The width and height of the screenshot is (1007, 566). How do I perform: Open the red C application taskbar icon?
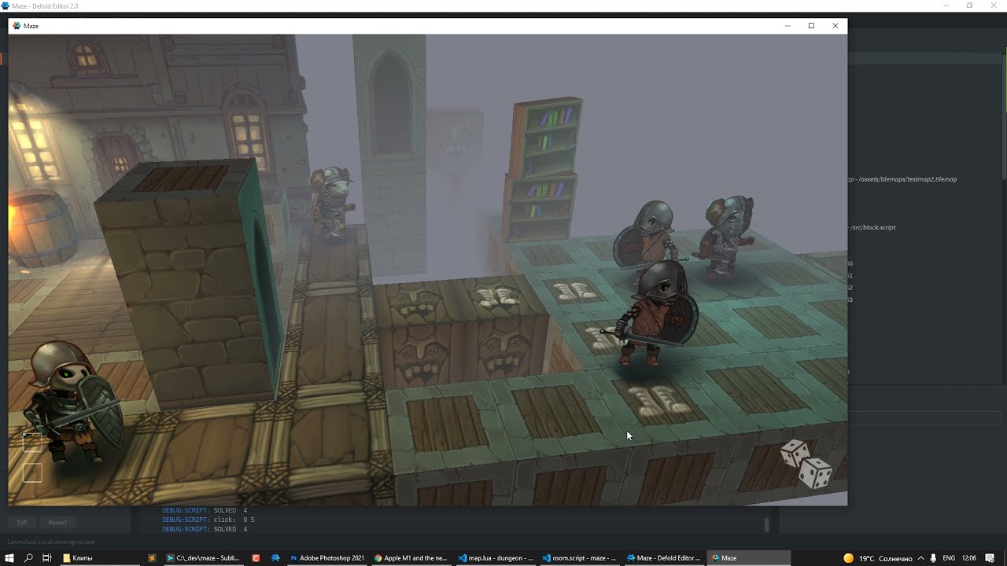pyautogui.click(x=256, y=558)
